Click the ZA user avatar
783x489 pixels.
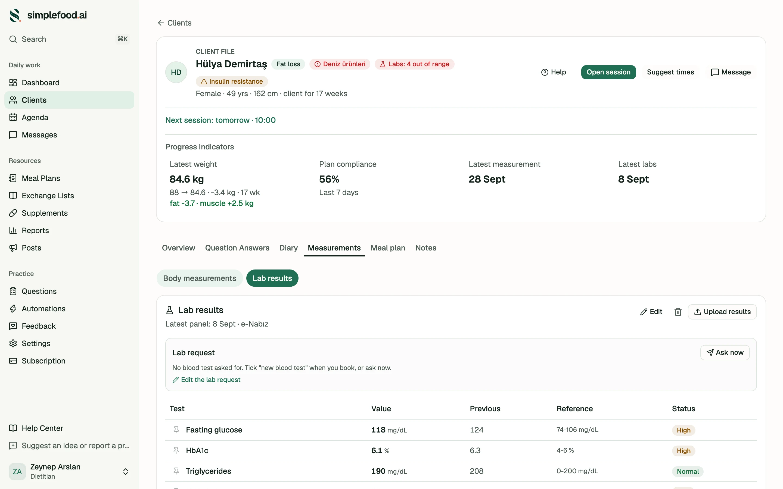tap(17, 472)
